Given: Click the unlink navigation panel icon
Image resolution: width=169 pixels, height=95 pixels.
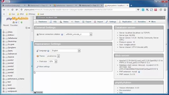Looking at the screenshot, I should [x=29, y=28].
